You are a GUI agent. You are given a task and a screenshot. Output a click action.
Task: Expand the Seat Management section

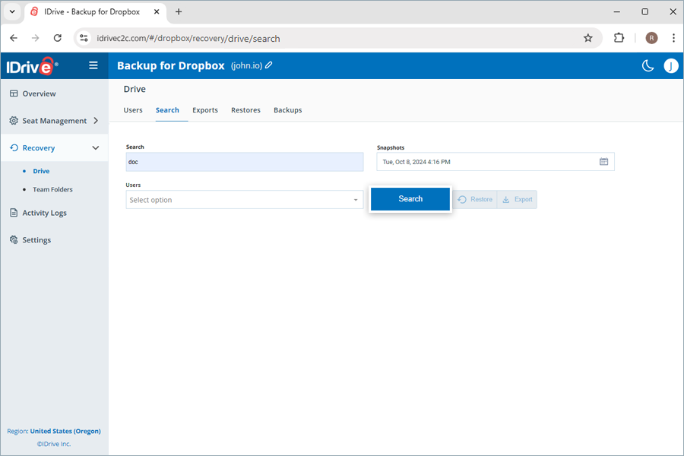pos(96,120)
